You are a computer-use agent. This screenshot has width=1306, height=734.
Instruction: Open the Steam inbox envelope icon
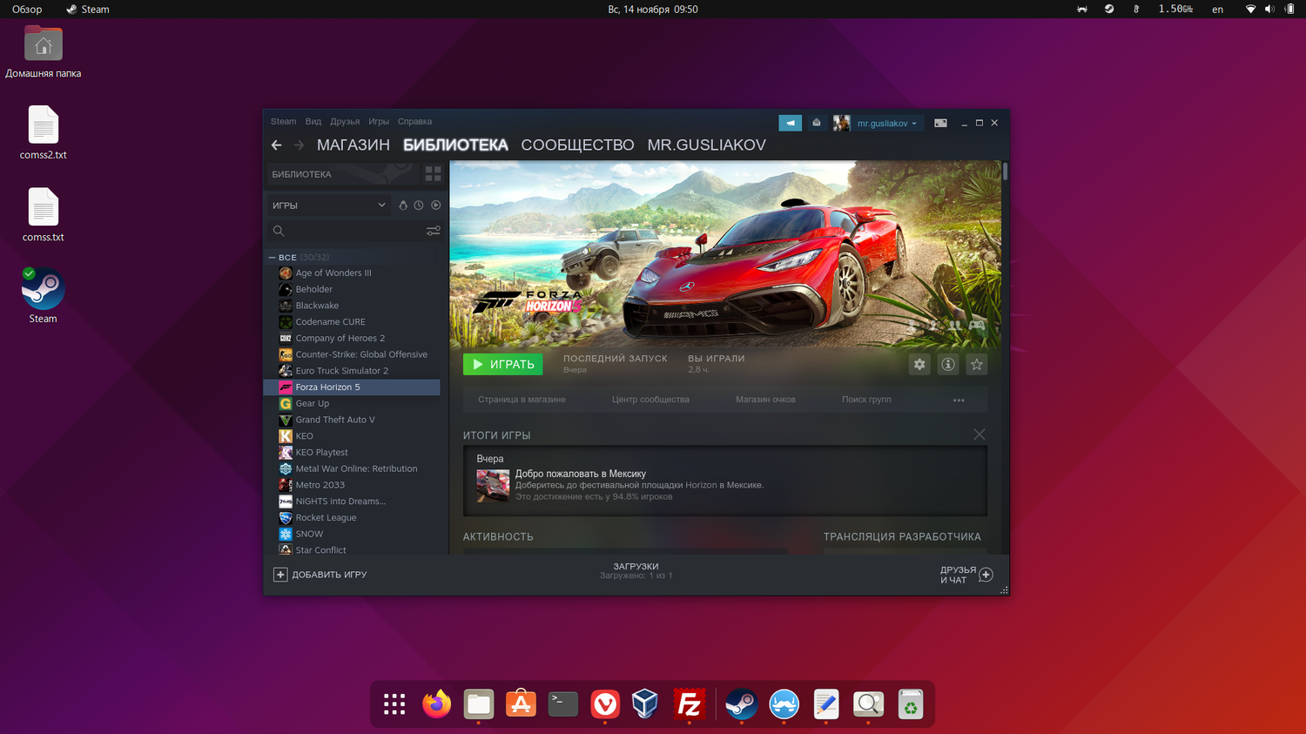pyautogui.click(x=817, y=123)
